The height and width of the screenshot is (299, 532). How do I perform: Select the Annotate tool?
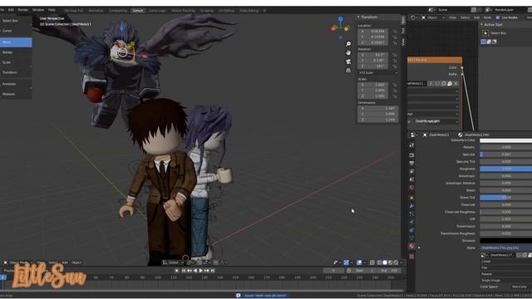[x=16, y=84]
